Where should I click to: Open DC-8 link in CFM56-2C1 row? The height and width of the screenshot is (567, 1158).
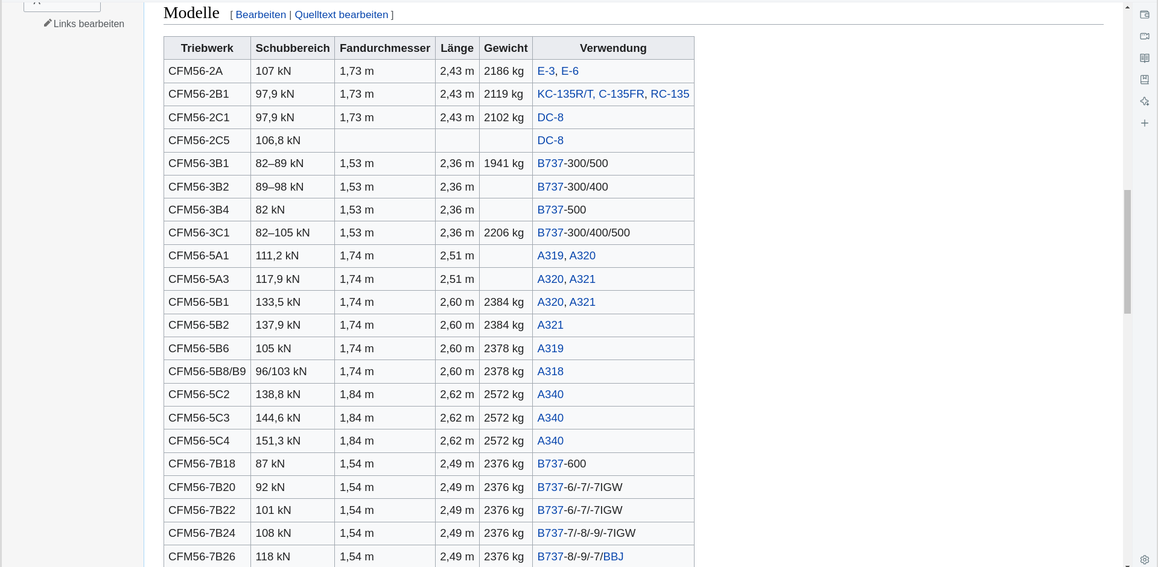550,118
